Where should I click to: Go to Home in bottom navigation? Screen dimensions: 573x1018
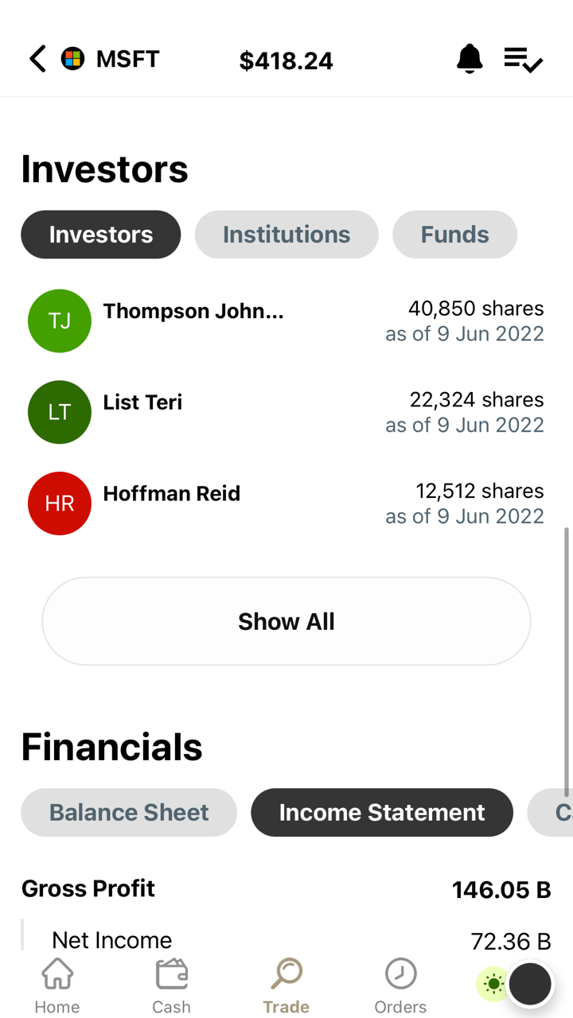click(57, 986)
